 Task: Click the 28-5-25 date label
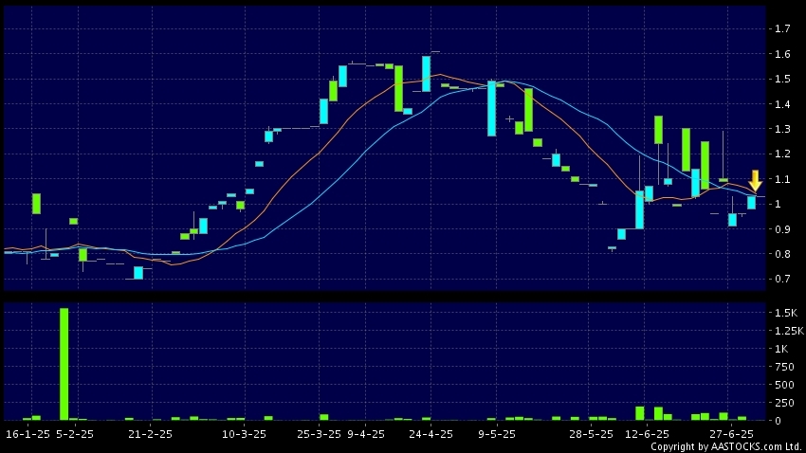591,434
